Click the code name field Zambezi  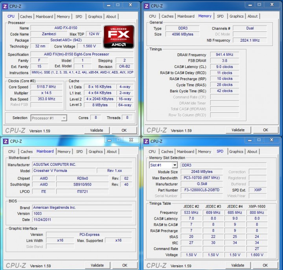tap(49, 34)
